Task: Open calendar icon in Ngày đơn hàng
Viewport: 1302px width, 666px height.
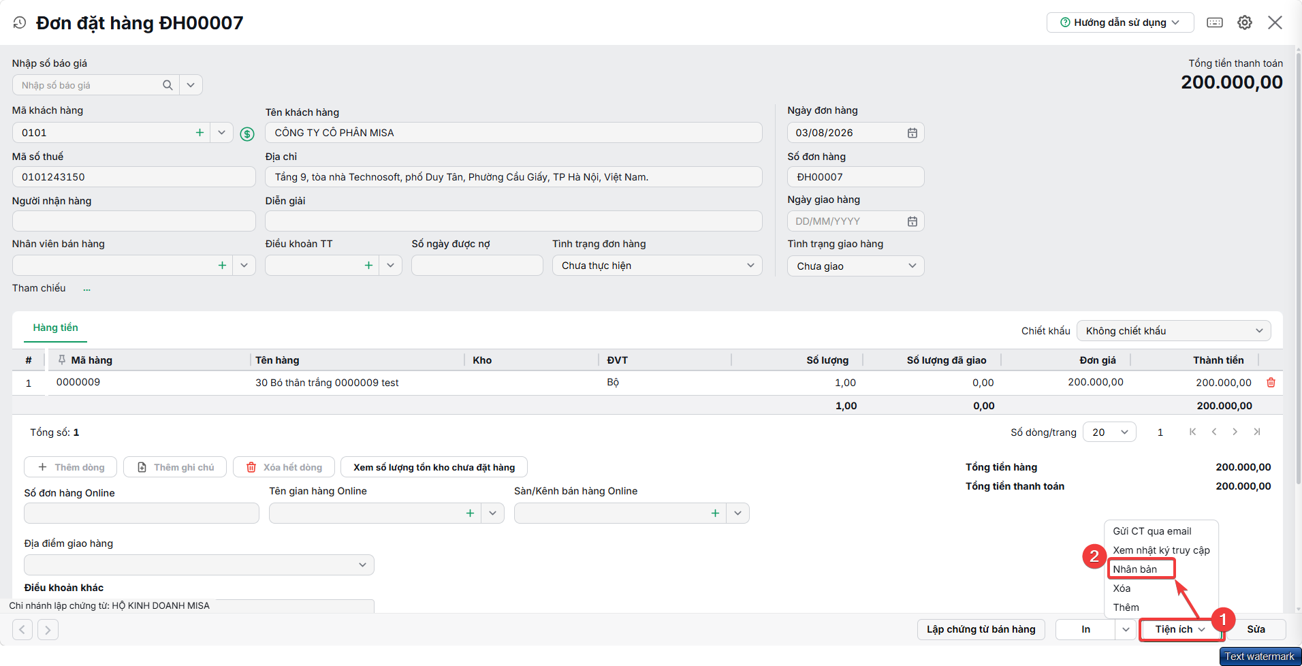Action: point(912,133)
